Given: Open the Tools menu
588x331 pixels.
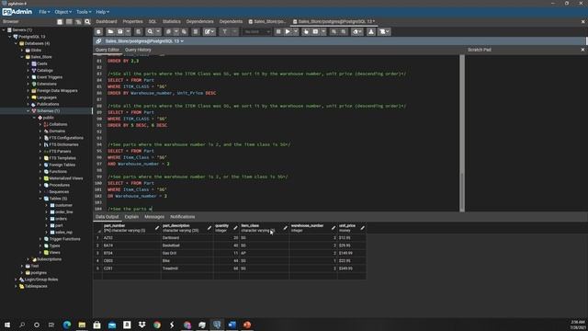Looking at the screenshot, I should coord(84,12).
